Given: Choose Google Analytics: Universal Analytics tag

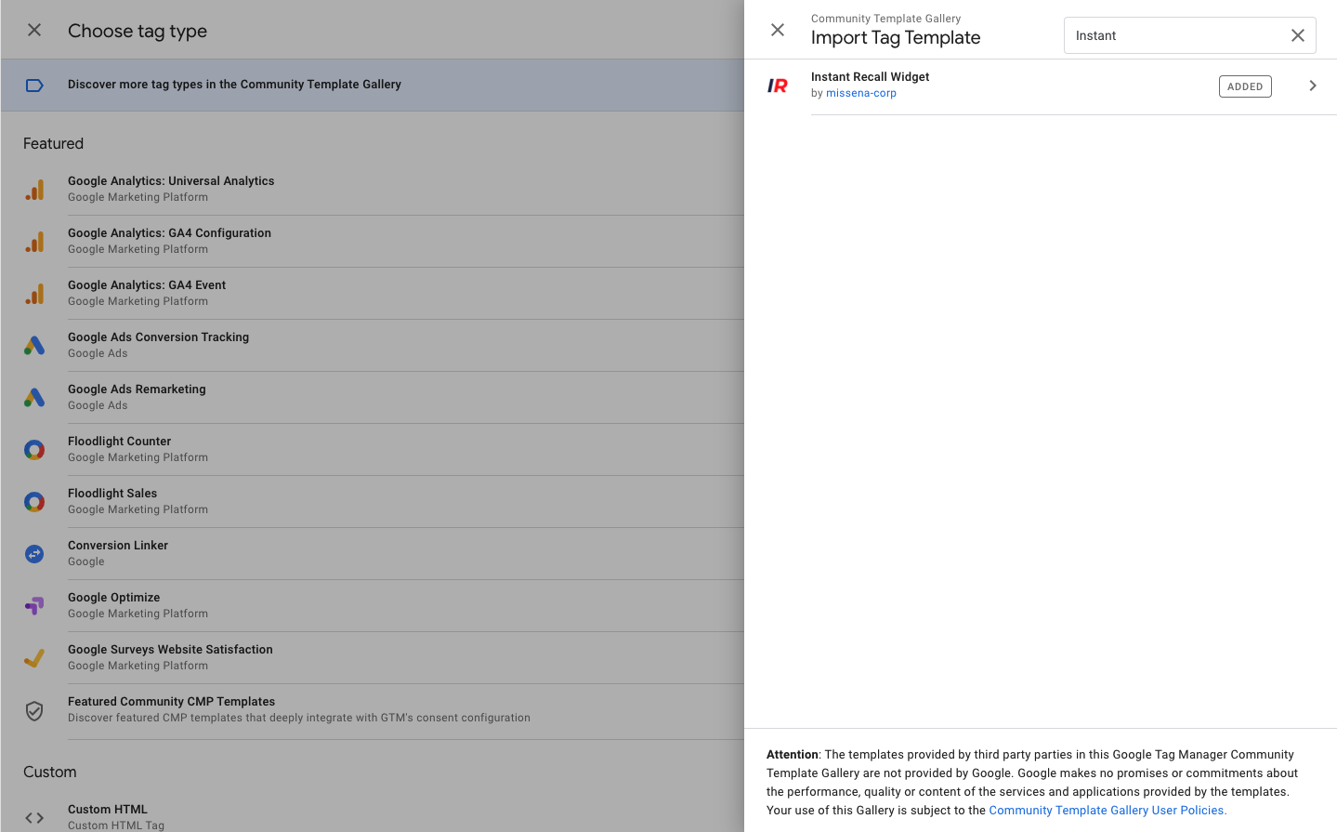Looking at the screenshot, I should (373, 190).
